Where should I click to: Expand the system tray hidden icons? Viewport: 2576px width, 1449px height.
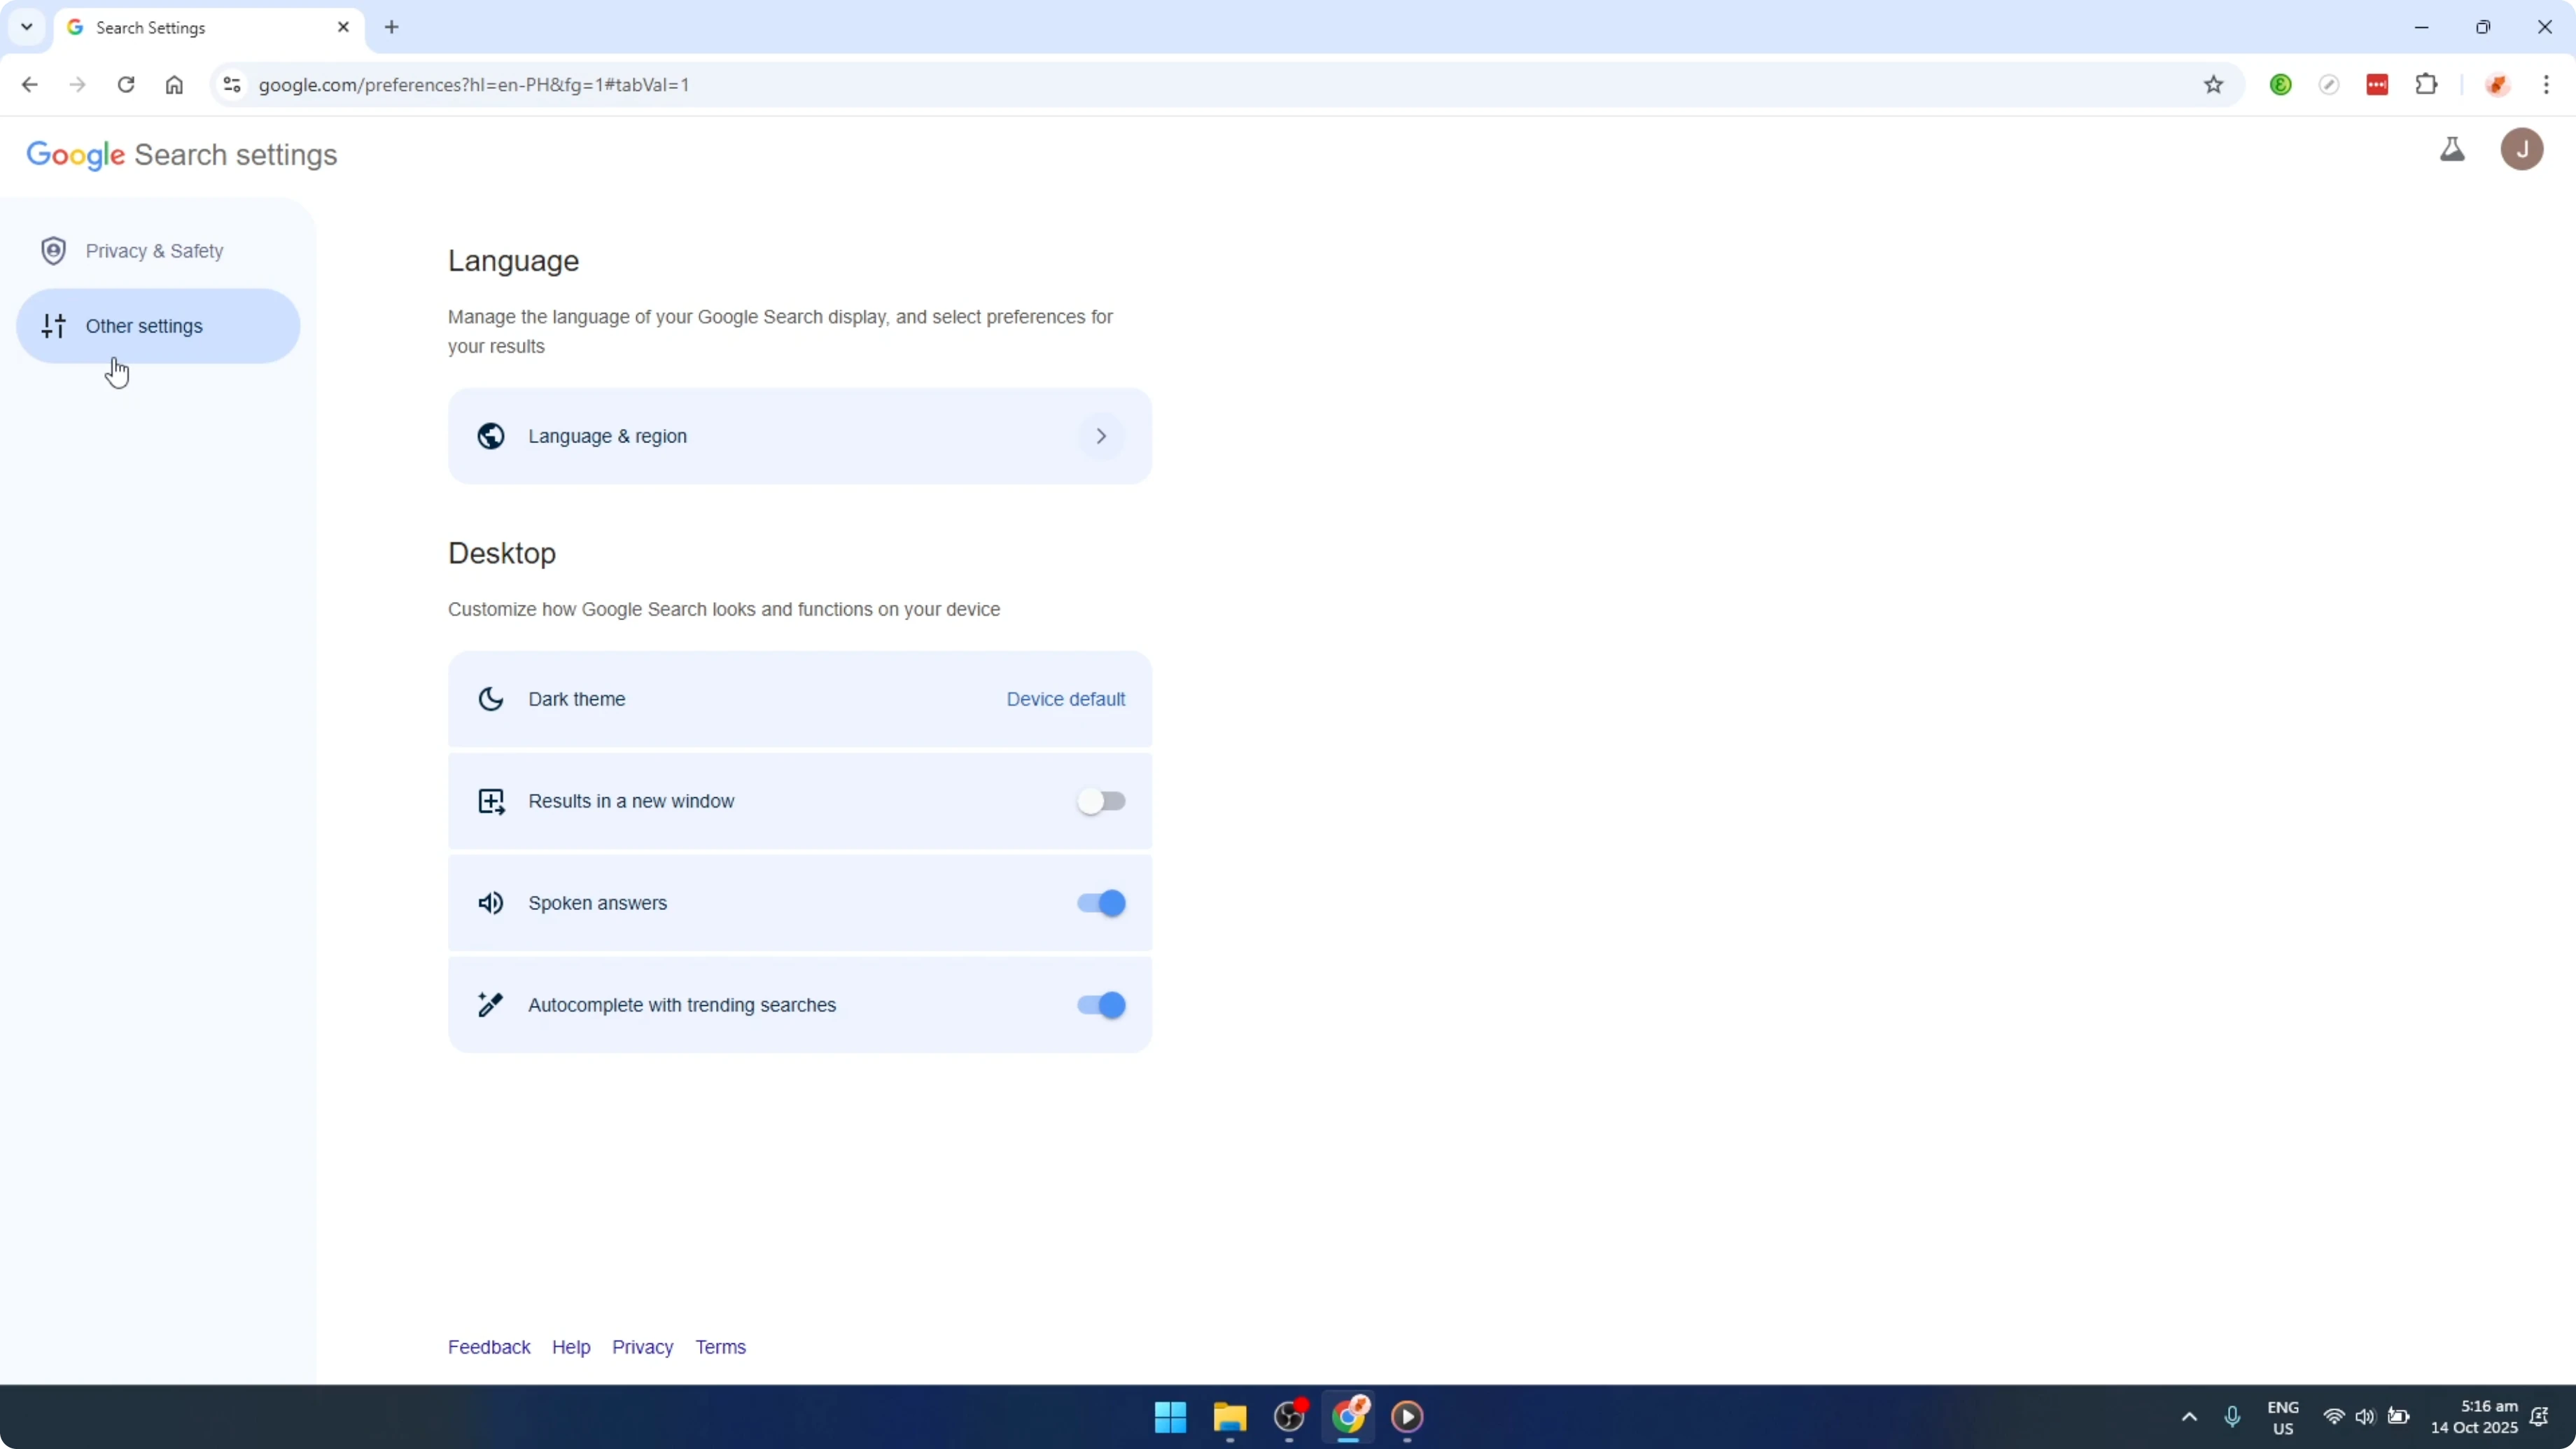[x=2189, y=1417]
